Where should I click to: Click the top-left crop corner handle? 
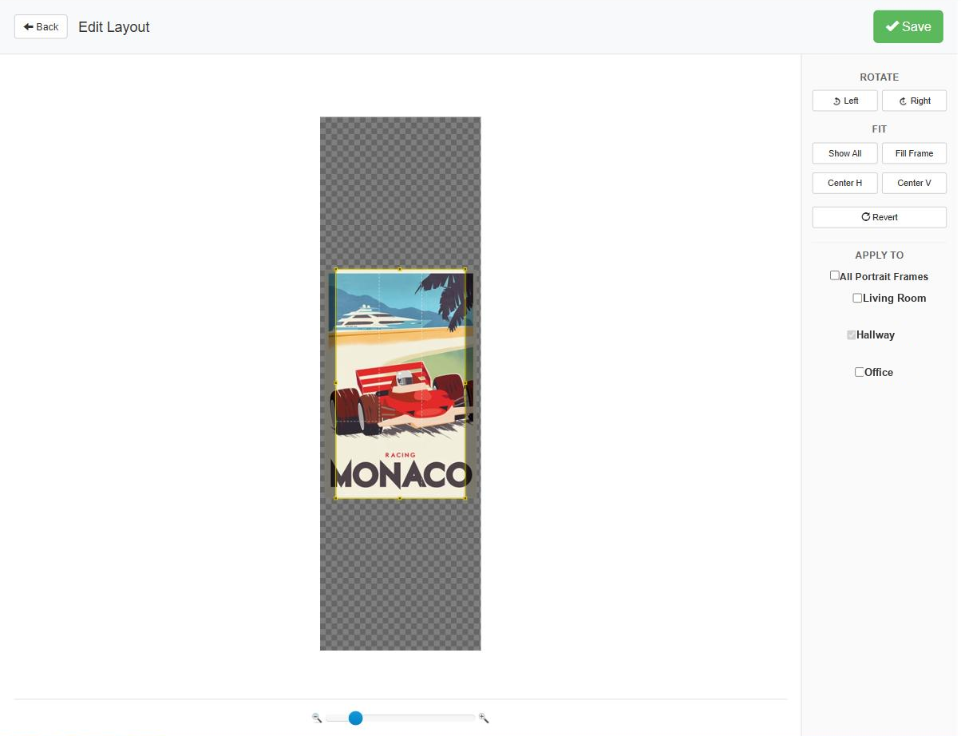tap(335, 269)
